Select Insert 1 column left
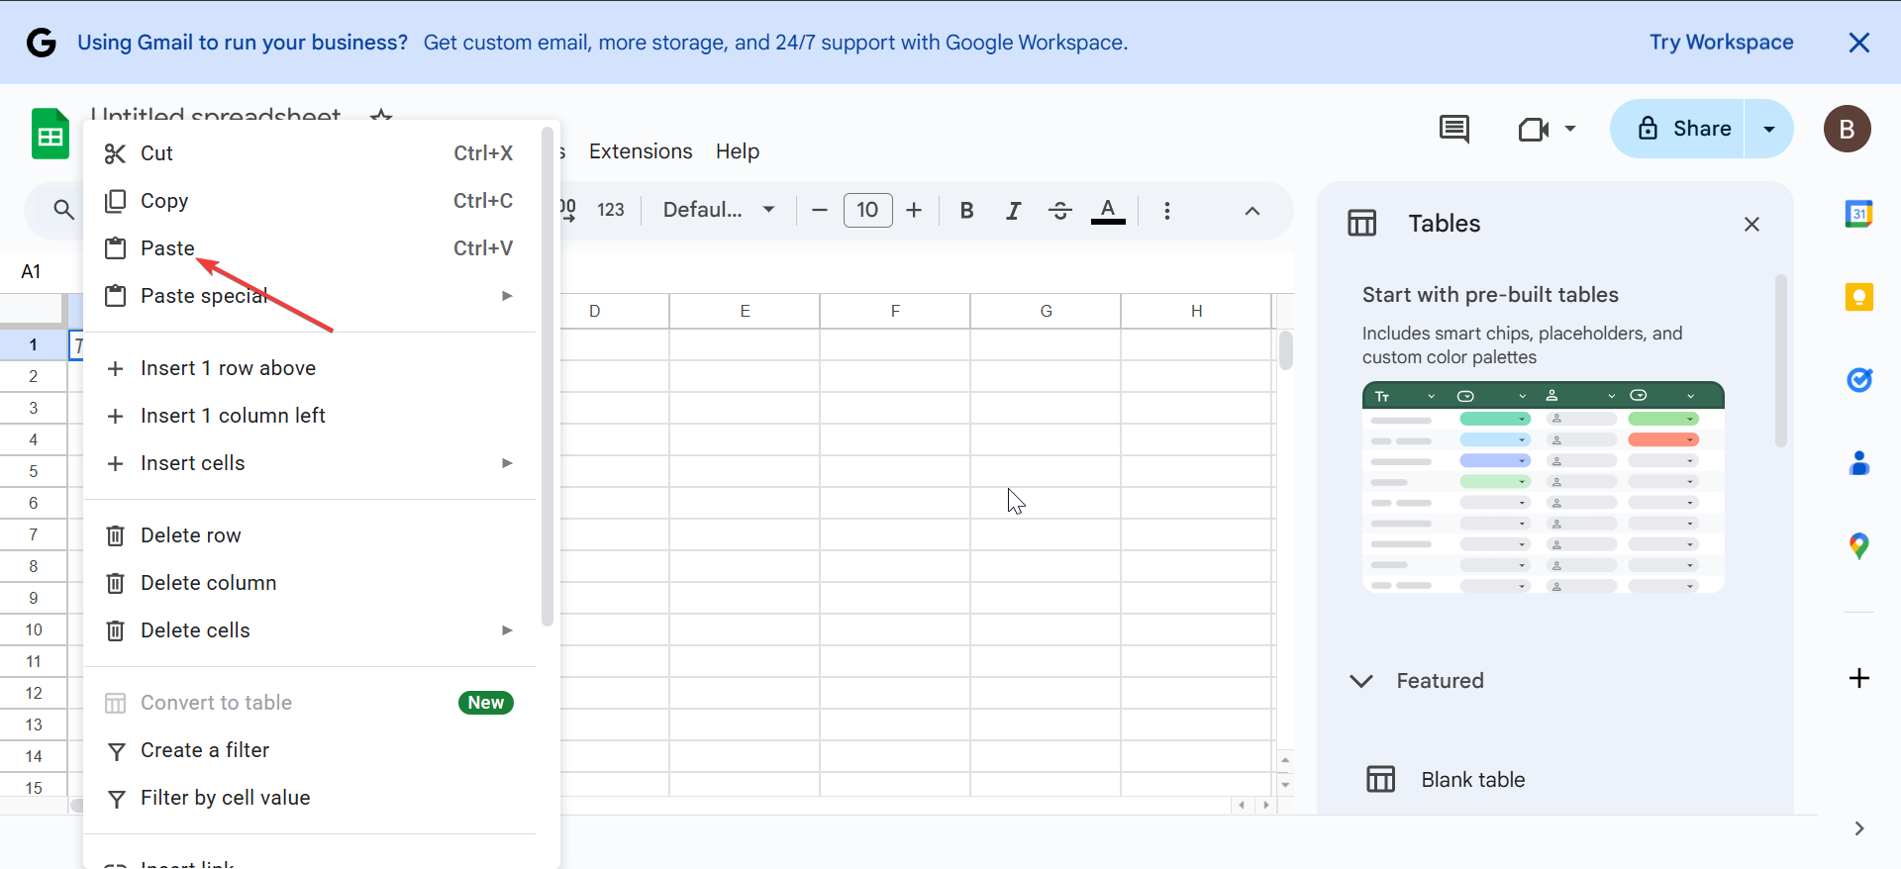The width and height of the screenshot is (1901, 869). pyautogui.click(x=310, y=416)
